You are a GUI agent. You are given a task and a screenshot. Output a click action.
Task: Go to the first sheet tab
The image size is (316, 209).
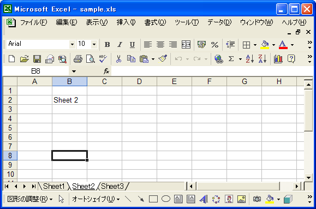click(x=7, y=187)
